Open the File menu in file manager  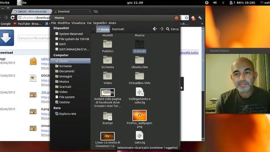point(54,23)
